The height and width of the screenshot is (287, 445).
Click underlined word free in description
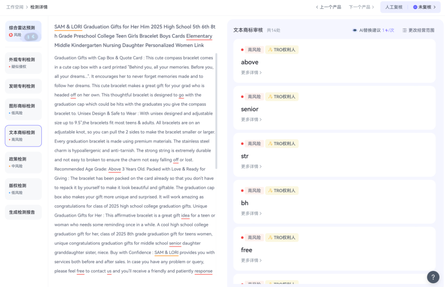[x=80, y=271]
